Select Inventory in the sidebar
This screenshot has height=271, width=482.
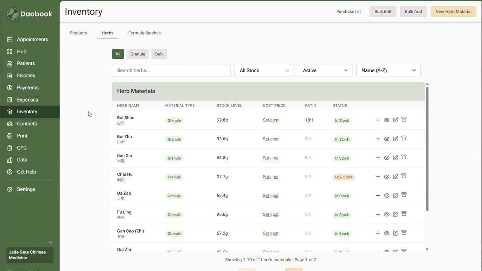click(30, 112)
